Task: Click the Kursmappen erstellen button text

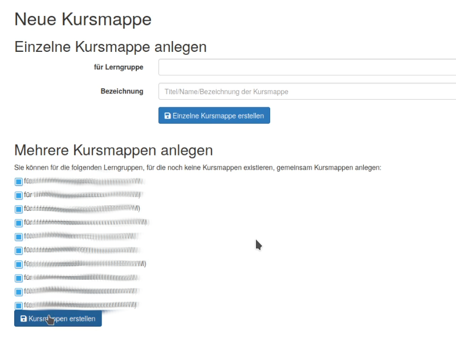Action: [68, 319]
